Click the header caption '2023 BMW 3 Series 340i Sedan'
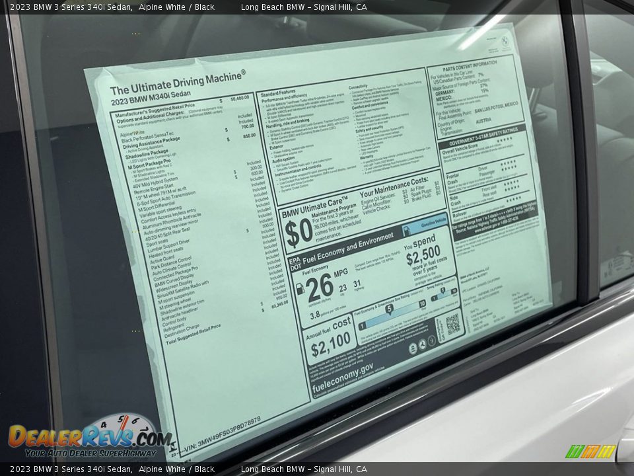 point(71,7)
